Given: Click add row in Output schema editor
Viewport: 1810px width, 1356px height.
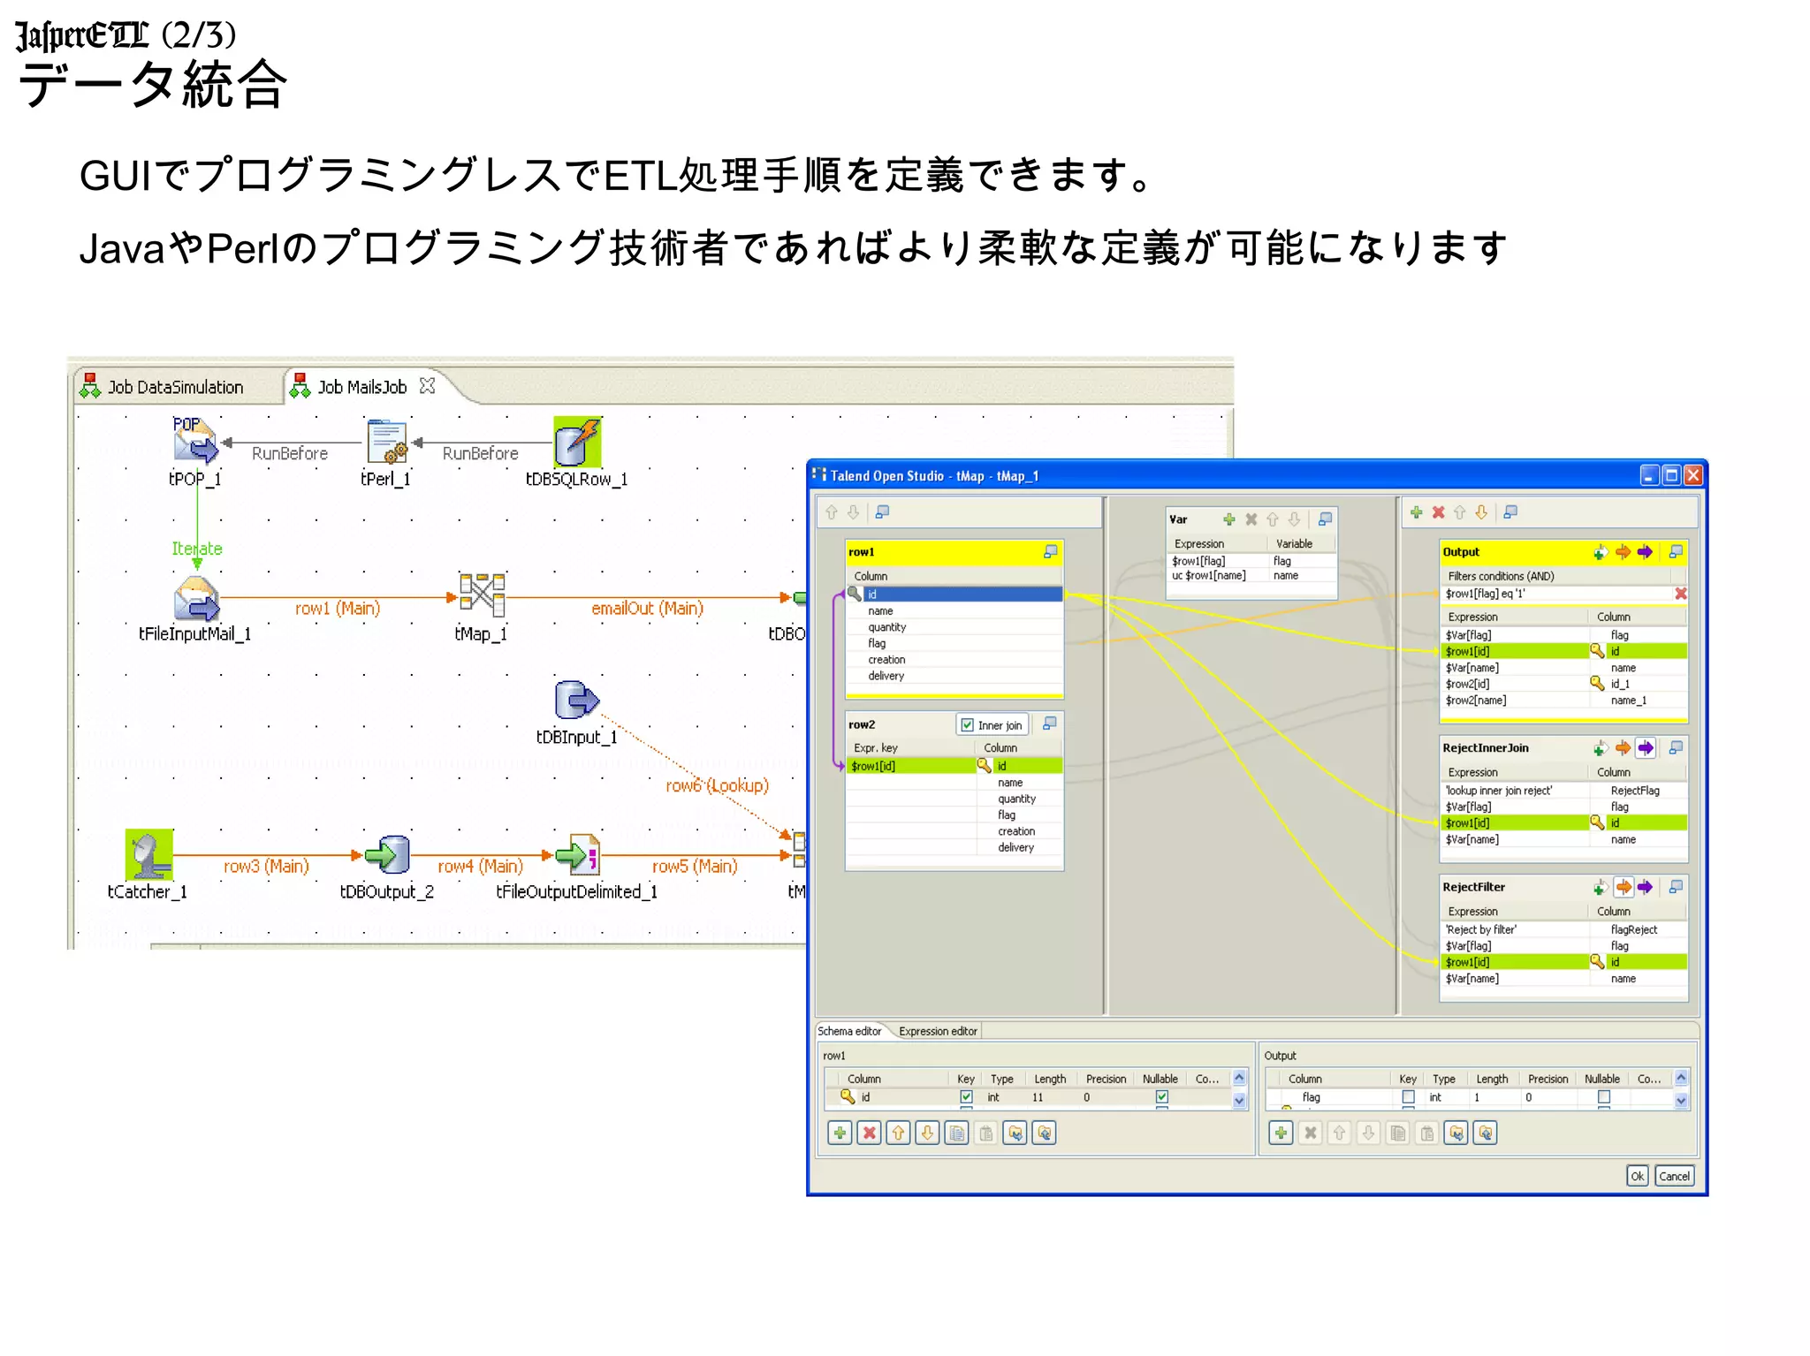Looking at the screenshot, I should tap(1281, 1133).
